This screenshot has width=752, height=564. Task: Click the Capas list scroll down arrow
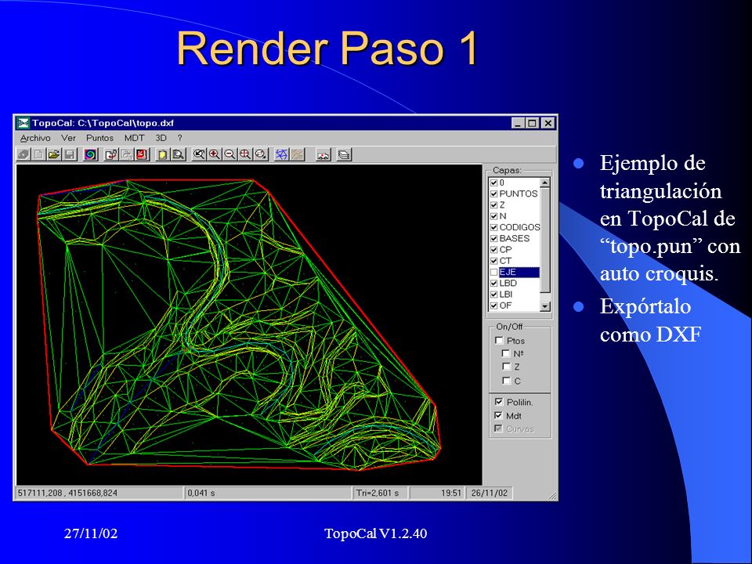pyautogui.click(x=545, y=306)
